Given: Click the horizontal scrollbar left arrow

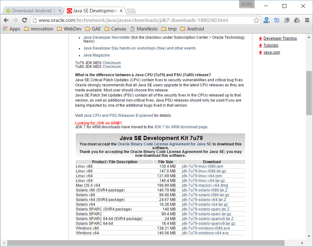Looking at the screenshot, I should [4, 243].
